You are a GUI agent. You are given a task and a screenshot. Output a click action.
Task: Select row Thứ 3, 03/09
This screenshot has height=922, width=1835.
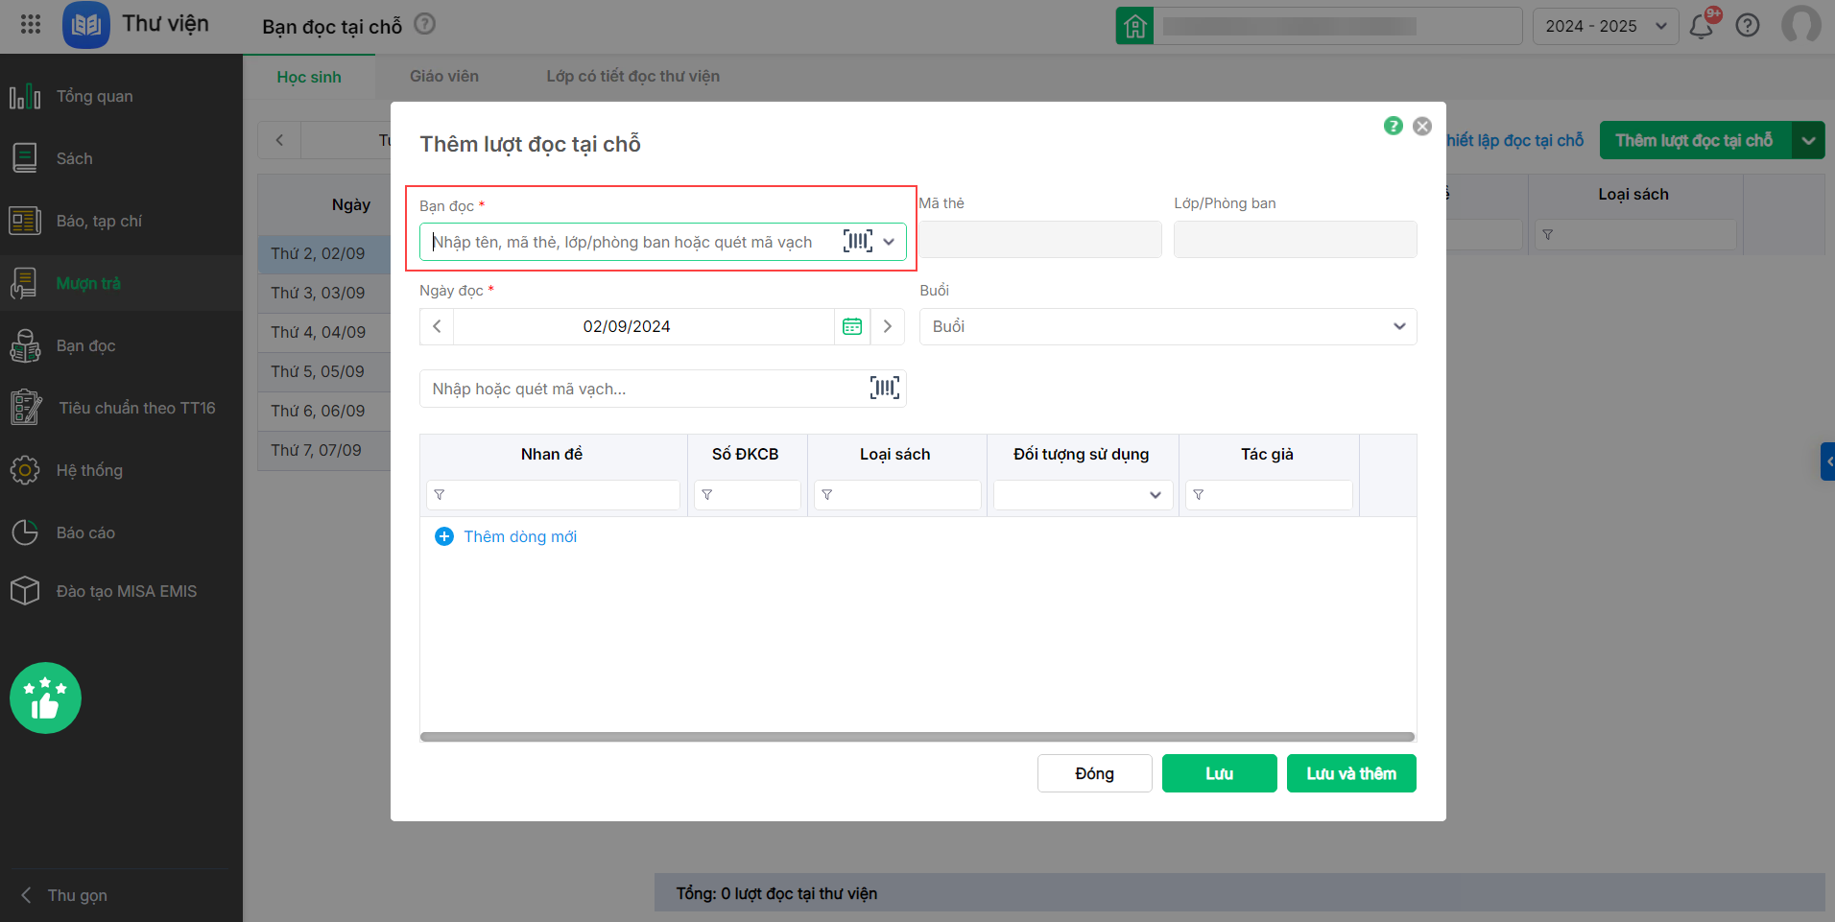(324, 293)
